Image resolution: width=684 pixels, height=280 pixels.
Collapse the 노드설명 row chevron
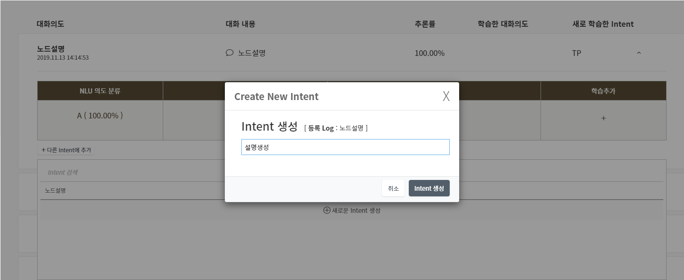point(638,53)
